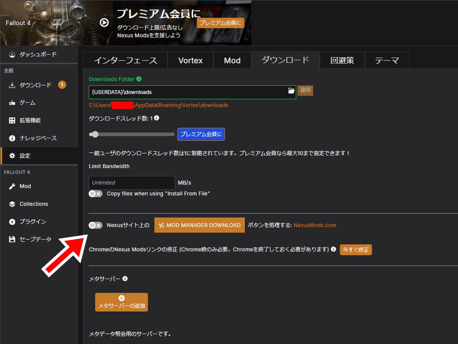Open Collections in the sidebar

[39, 204]
